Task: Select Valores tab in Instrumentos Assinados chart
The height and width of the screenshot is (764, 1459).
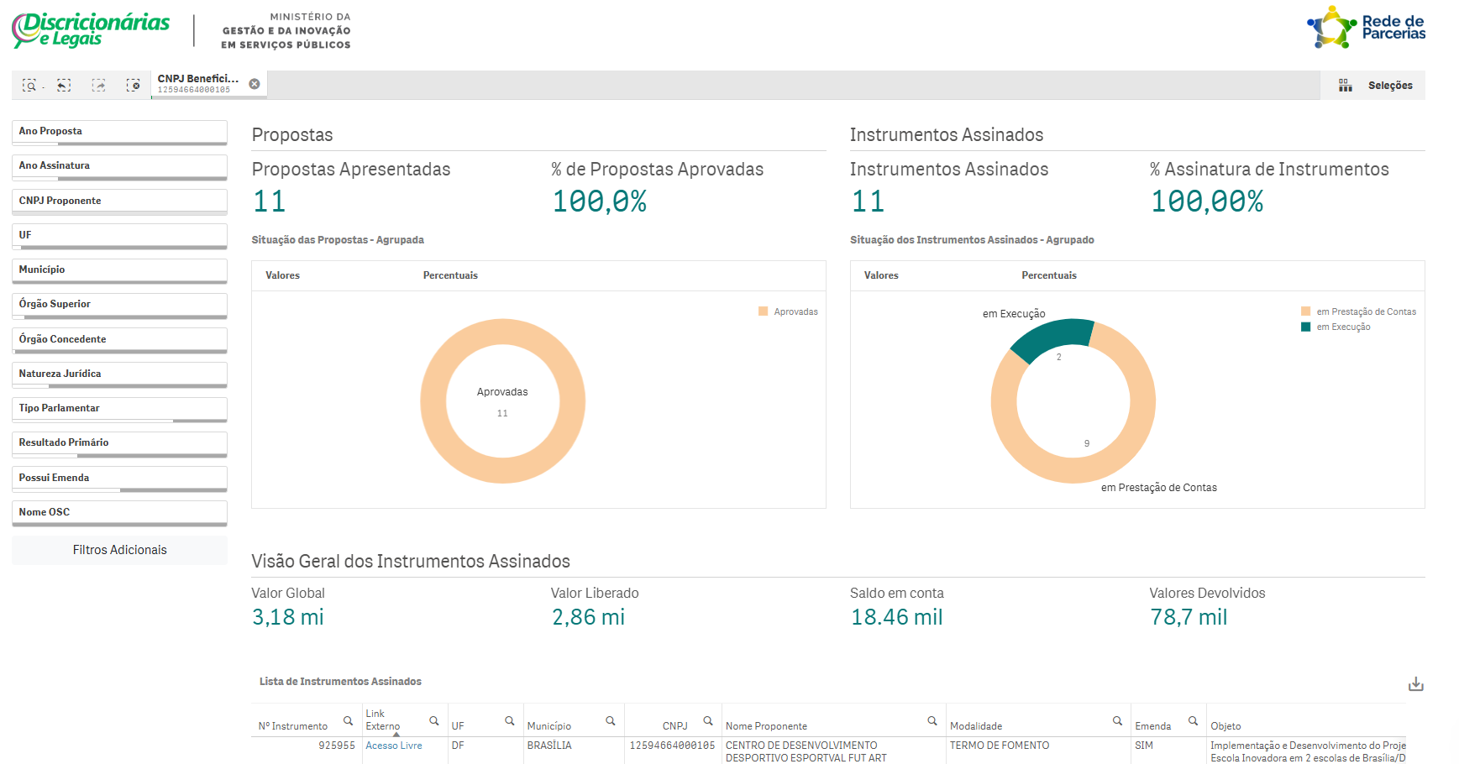Action: click(x=881, y=275)
